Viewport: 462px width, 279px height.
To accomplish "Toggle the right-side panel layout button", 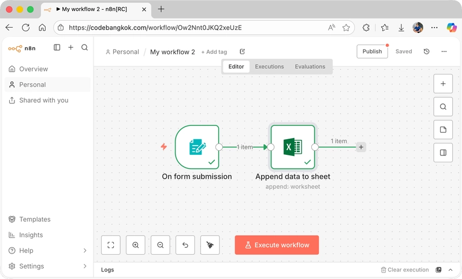I will click(443, 152).
